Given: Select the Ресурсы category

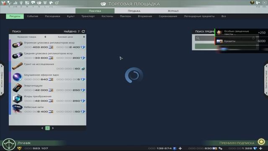Looking at the screenshot, I should [15, 16].
